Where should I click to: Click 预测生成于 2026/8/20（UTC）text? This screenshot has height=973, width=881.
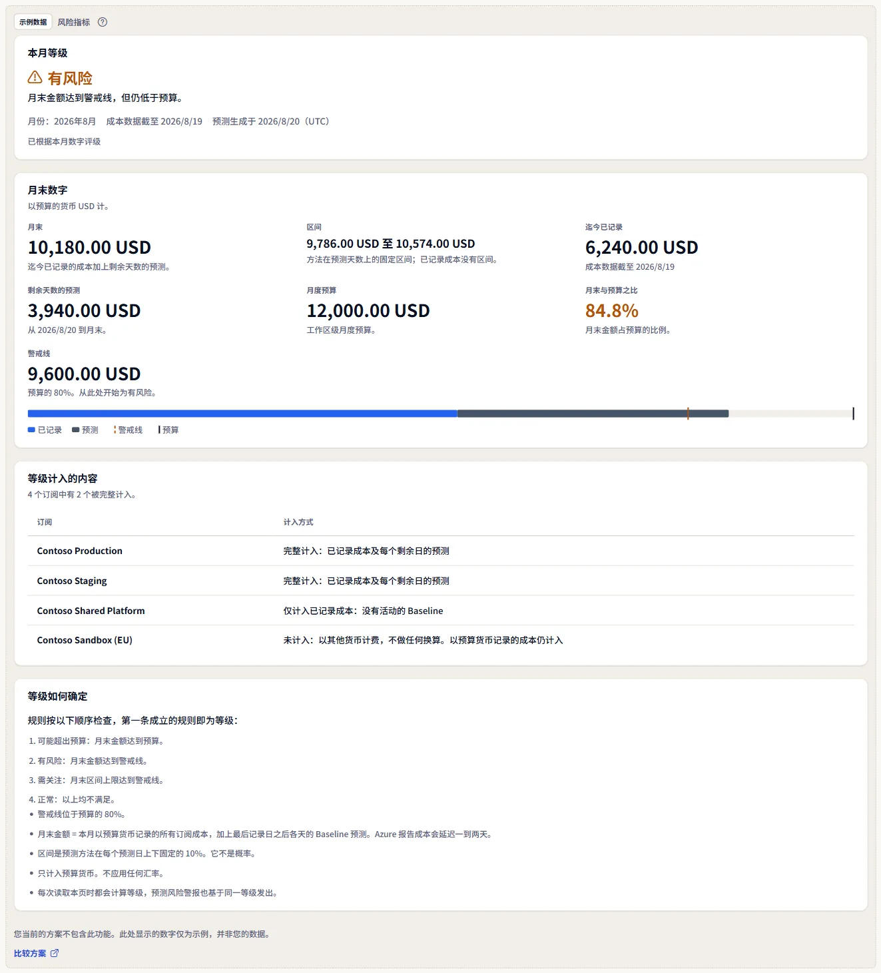tap(271, 121)
